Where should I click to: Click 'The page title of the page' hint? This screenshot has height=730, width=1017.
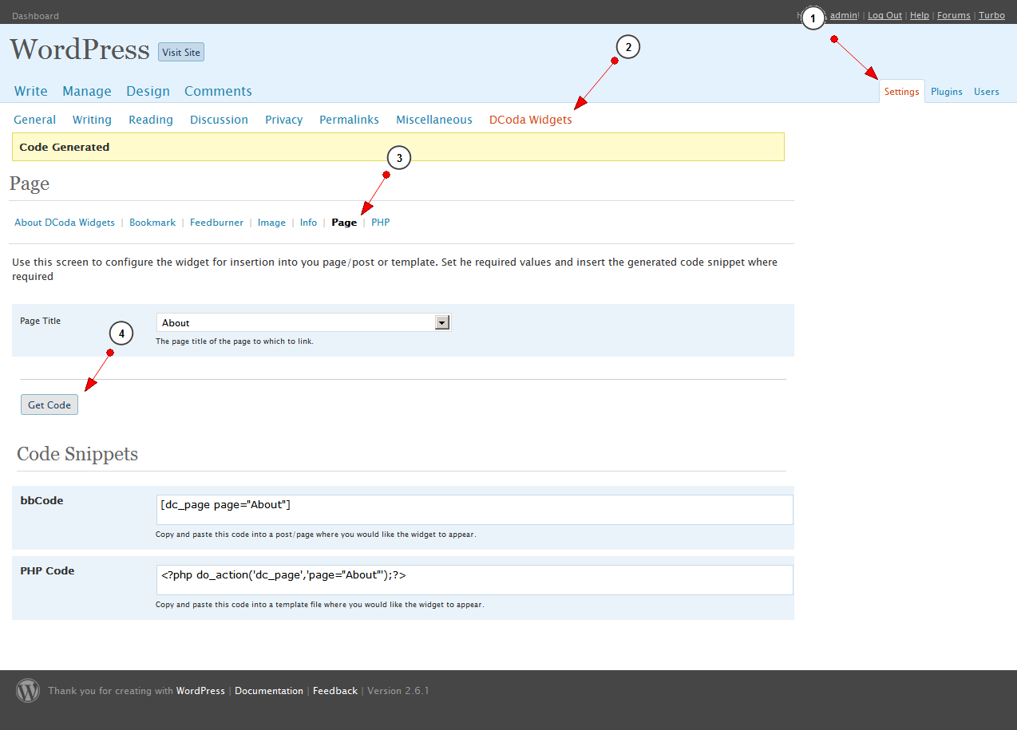click(x=235, y=341)
